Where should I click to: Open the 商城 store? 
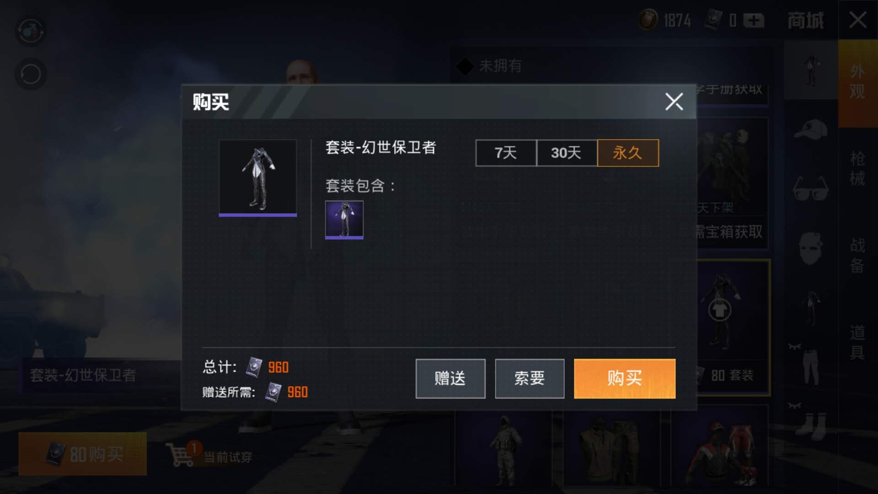806,21
